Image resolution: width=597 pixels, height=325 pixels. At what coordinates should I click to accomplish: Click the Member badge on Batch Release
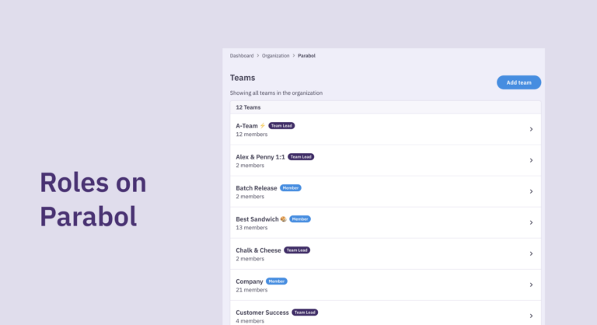click(290, 187)
